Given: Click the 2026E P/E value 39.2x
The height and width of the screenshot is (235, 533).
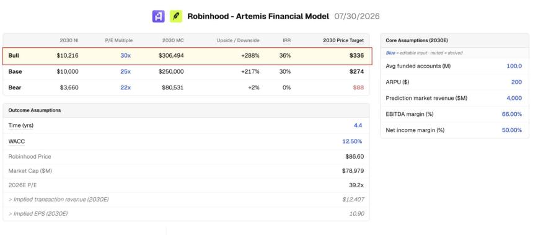Looking at the screenshot, I should [356, 185].
